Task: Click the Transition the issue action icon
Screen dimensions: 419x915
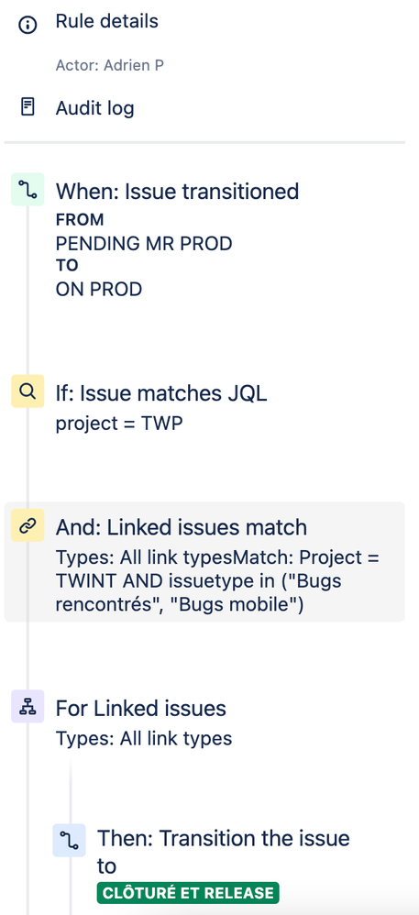Action: [69, 841]
